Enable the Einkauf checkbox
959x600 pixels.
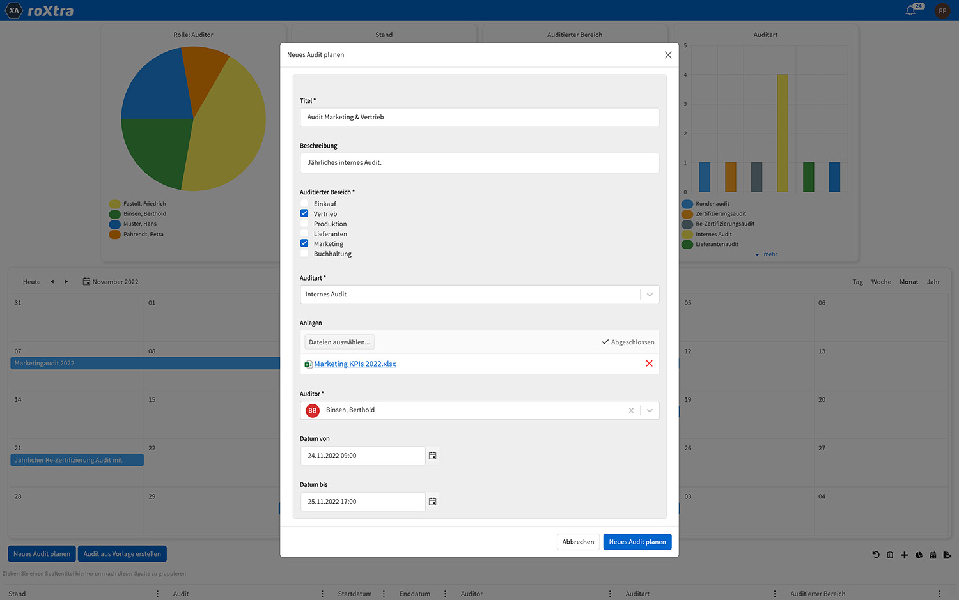[x=304, y=203]
